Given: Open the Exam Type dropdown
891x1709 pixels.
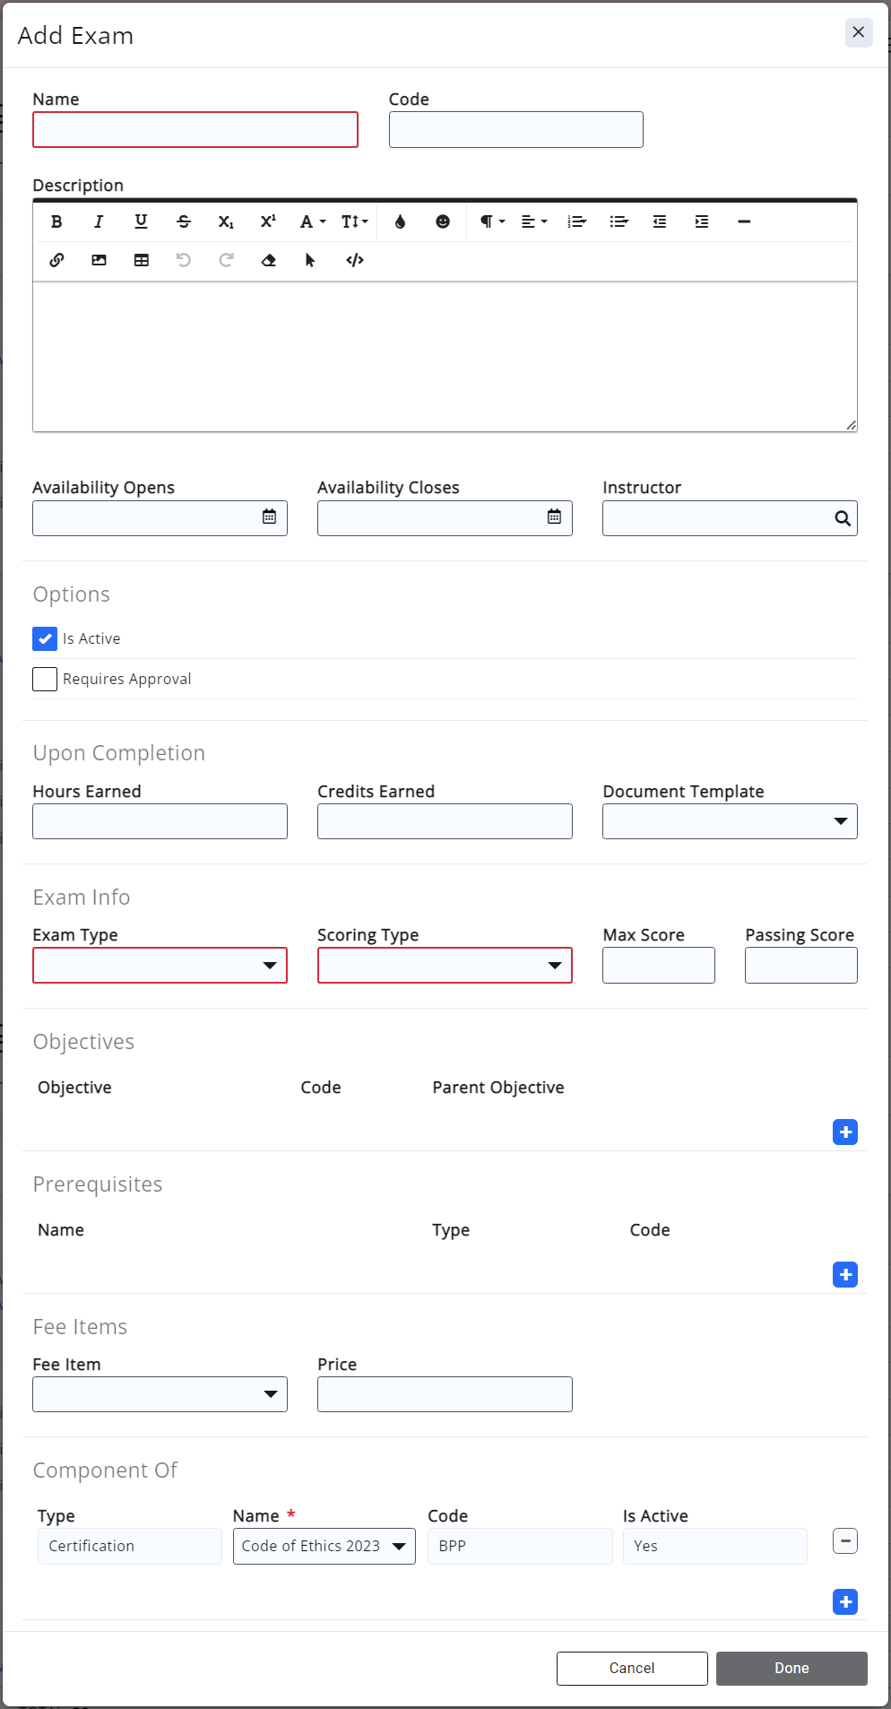Looking at the screenshot, I should coord(160,966).
